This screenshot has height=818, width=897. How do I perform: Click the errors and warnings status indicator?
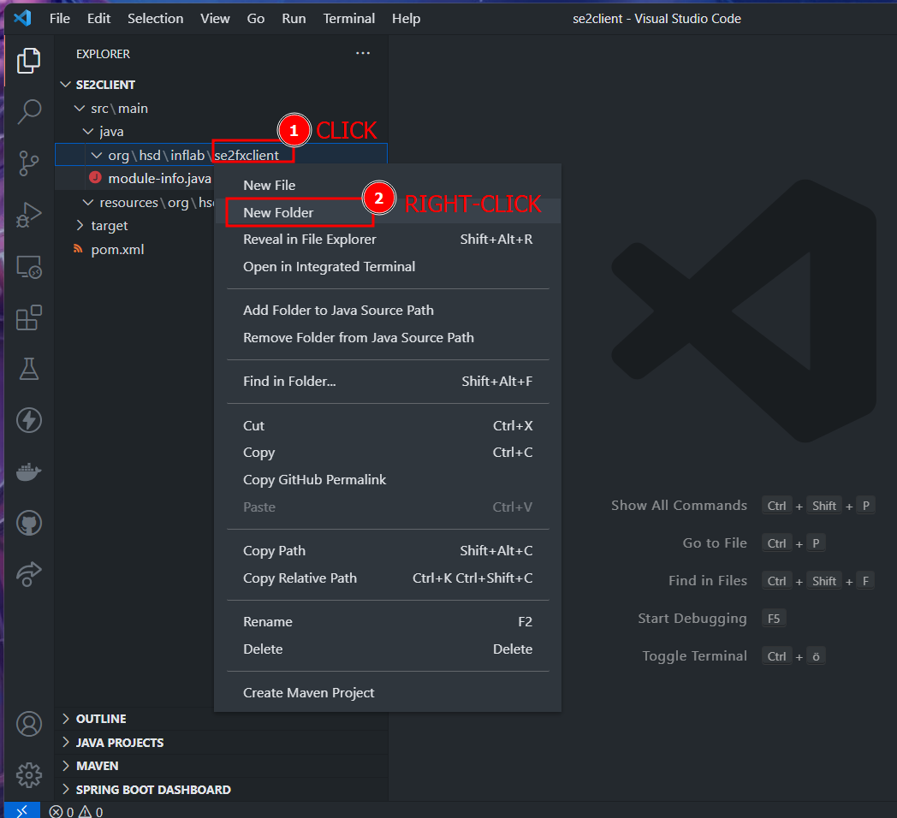[x=76, y=811]
